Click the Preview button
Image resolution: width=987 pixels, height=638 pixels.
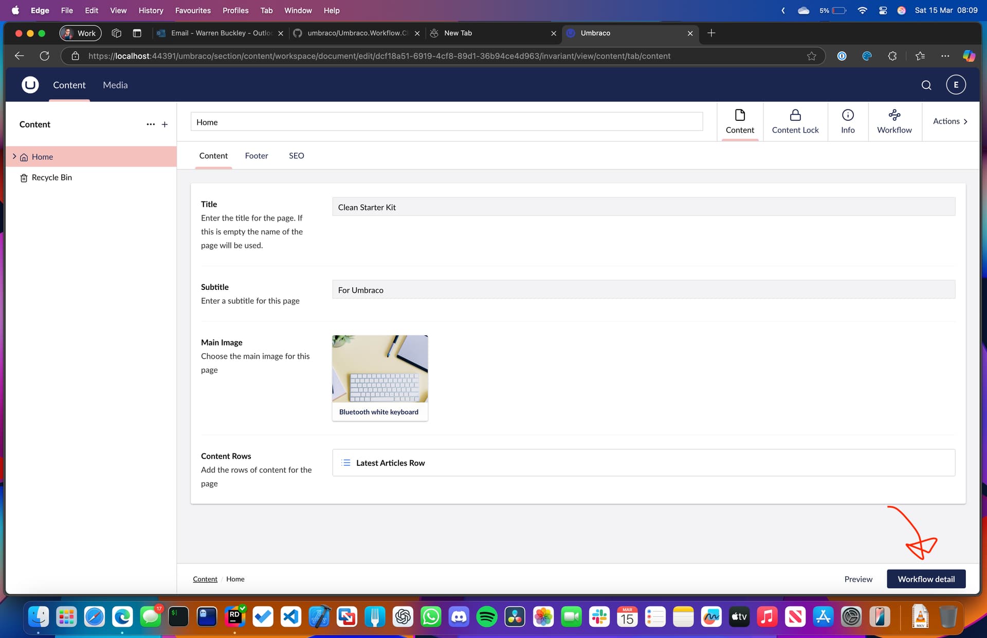[x=858, y=579]
